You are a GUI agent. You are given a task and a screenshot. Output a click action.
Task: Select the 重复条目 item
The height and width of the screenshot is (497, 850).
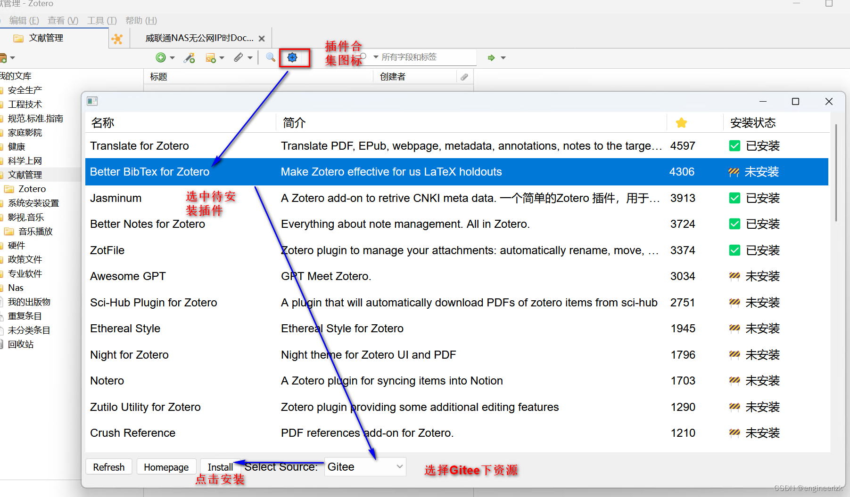(x=25, y=316)
